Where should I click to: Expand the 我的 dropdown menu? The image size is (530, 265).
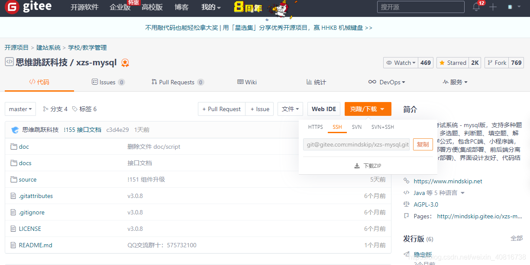[211, 7]
